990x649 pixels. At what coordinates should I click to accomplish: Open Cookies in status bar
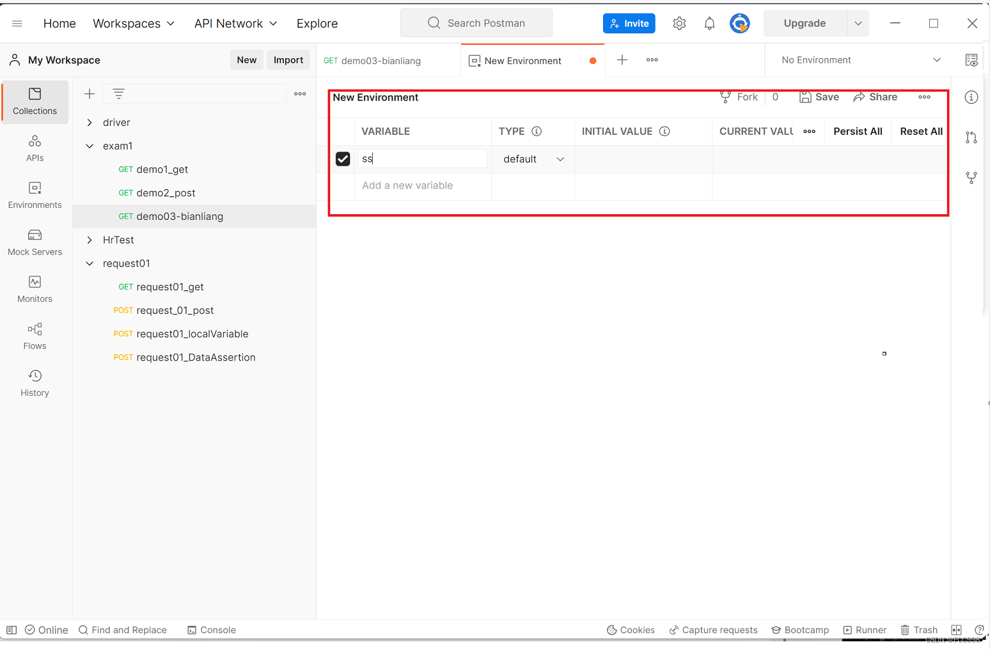click(x=631, y=630)
